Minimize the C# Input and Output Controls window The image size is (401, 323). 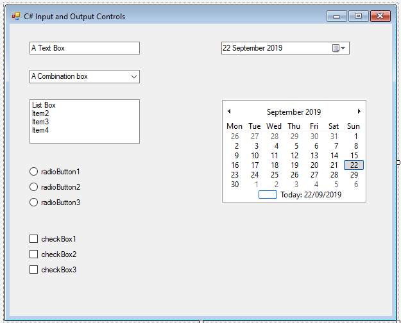coord(336,16)
